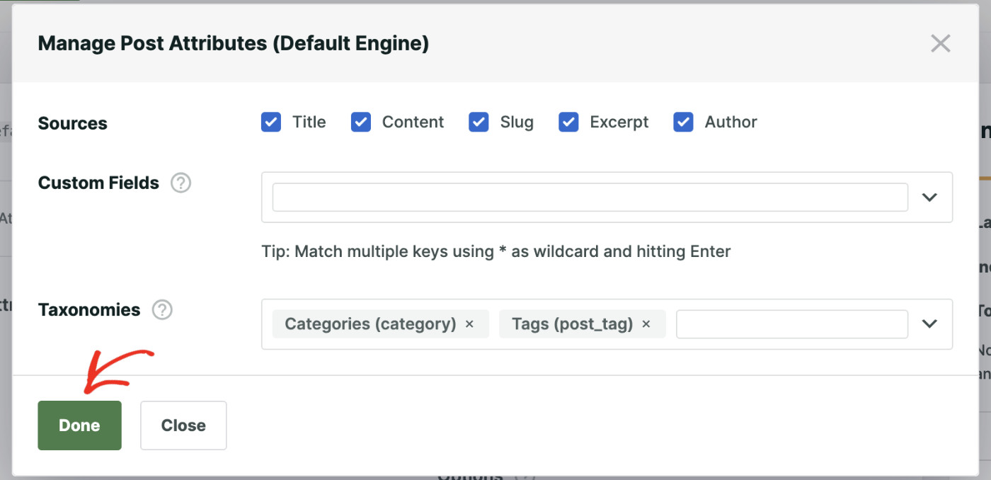991x480 pixels.
Task: Remove the Categories (category) taxonomy chip
Action: [x=469, y=324]
